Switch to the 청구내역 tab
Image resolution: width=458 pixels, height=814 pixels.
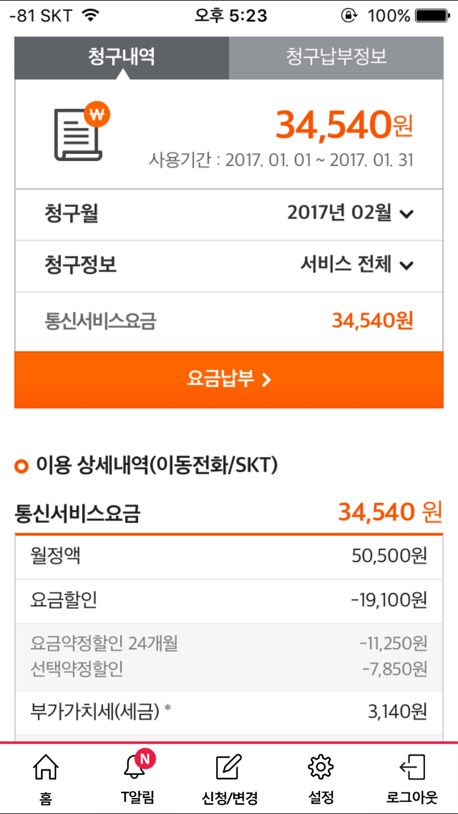point(122,57)
